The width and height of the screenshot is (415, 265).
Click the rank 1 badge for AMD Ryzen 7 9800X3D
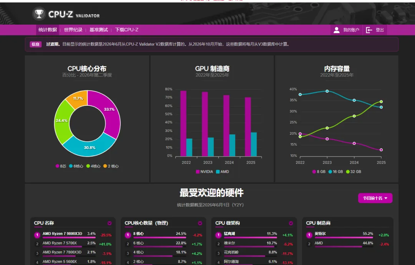click(37, 235)
